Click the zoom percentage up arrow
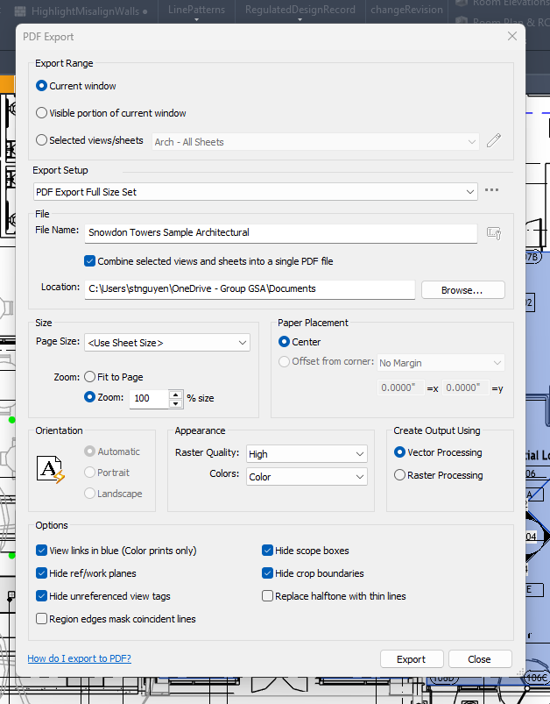Viewport: 550px width, 704px height. (x=176, y=395)
